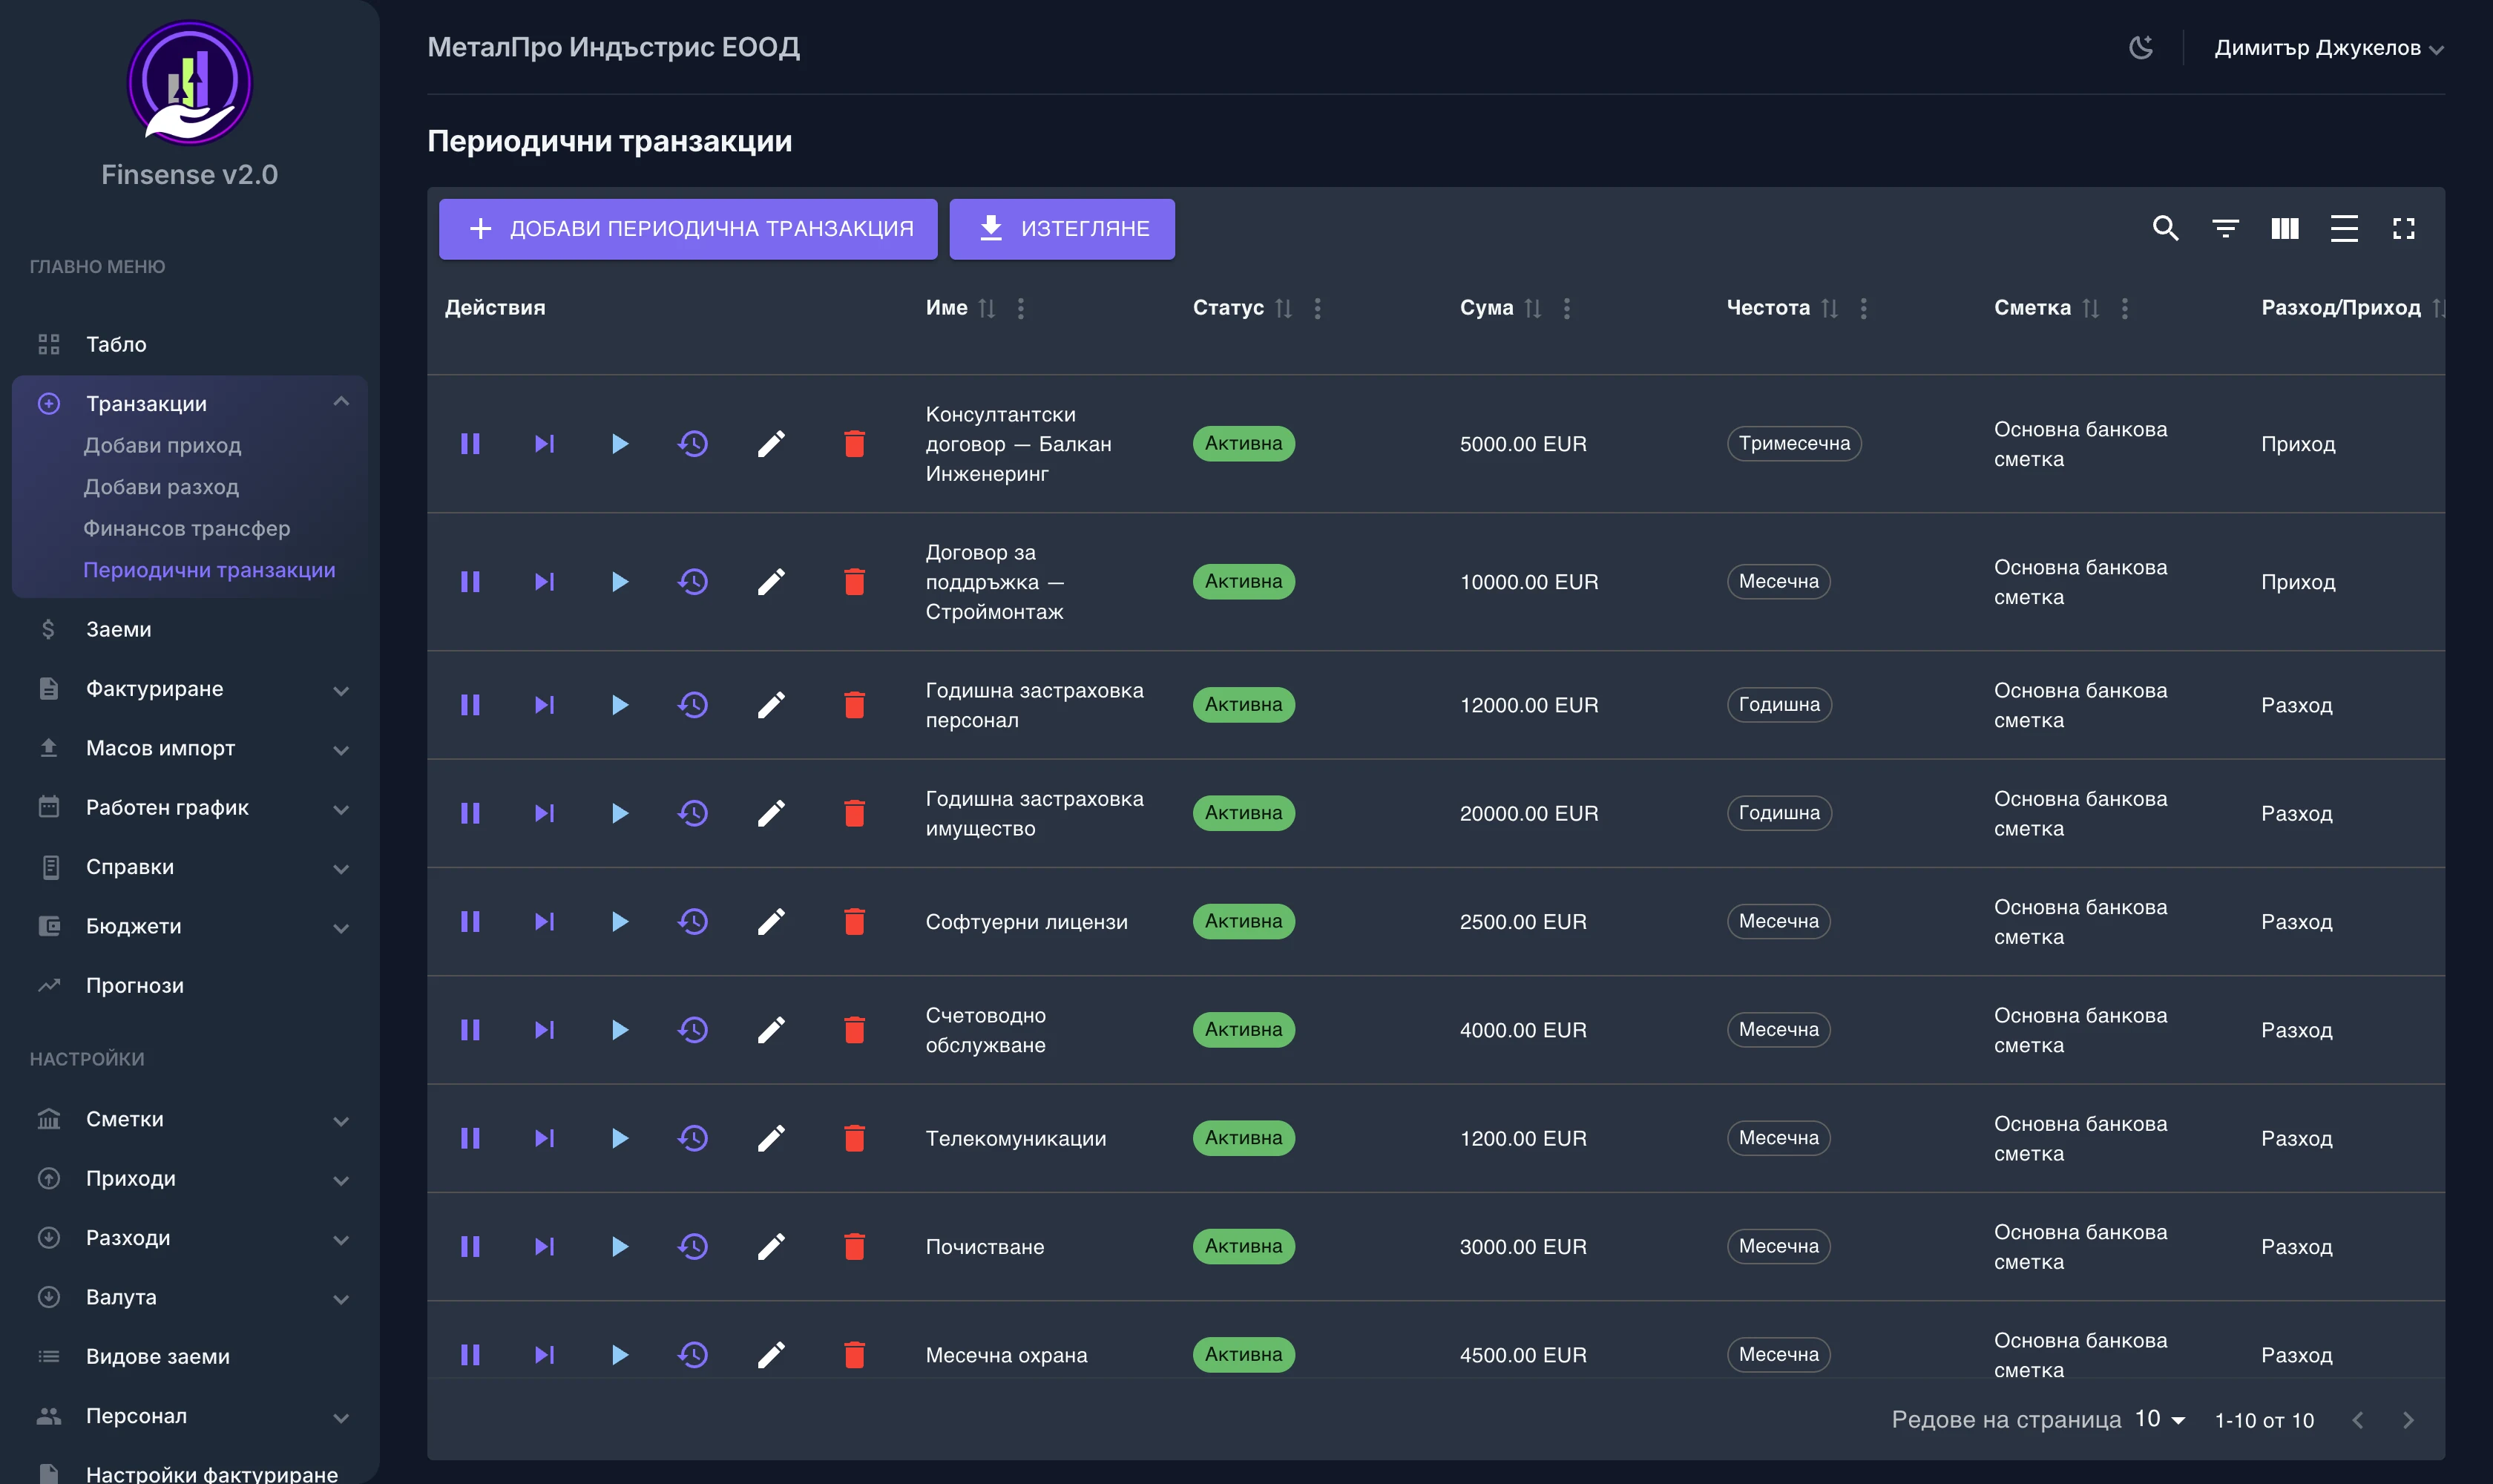The width and height of the screenshot is (2493, 1484).
Task: Open Име column options menu
Action: 1021,308
